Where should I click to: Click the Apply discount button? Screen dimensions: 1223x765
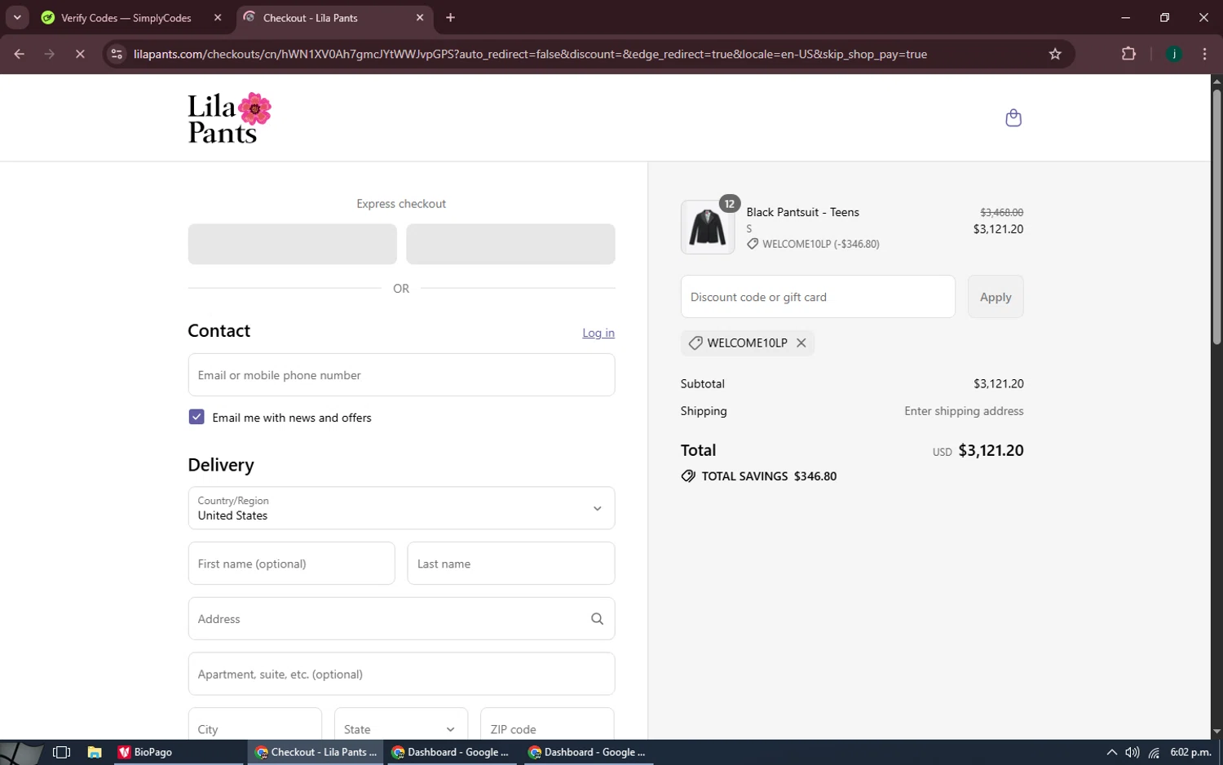[996, 297]
